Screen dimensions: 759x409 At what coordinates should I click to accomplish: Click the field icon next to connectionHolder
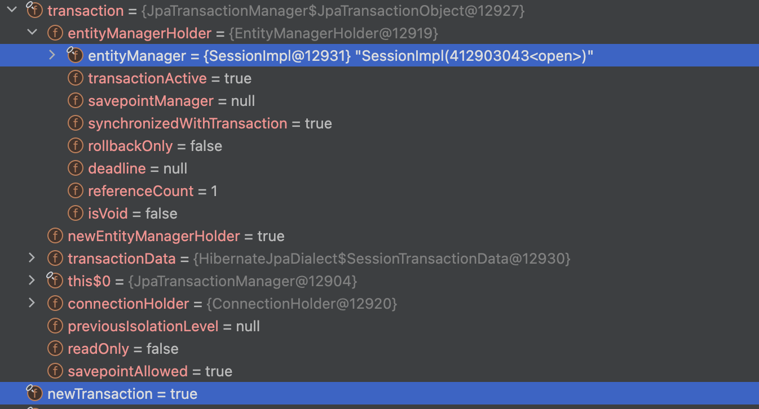(x=55, y=304)
